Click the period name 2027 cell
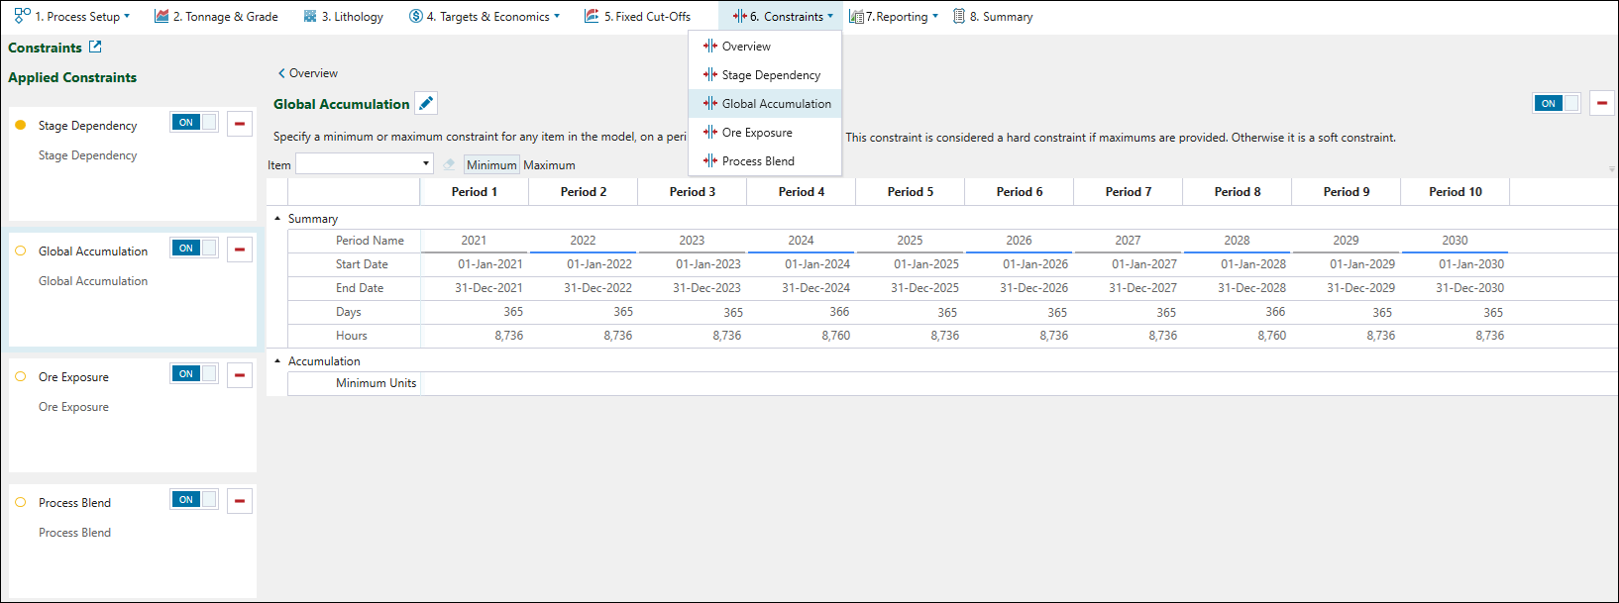The height and width of the screenshot is (603, 1619). (1128, 241)
